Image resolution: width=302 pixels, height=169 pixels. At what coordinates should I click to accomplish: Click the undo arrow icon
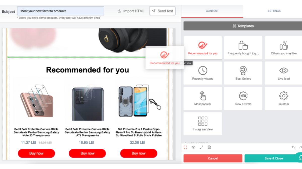[293, 147]
